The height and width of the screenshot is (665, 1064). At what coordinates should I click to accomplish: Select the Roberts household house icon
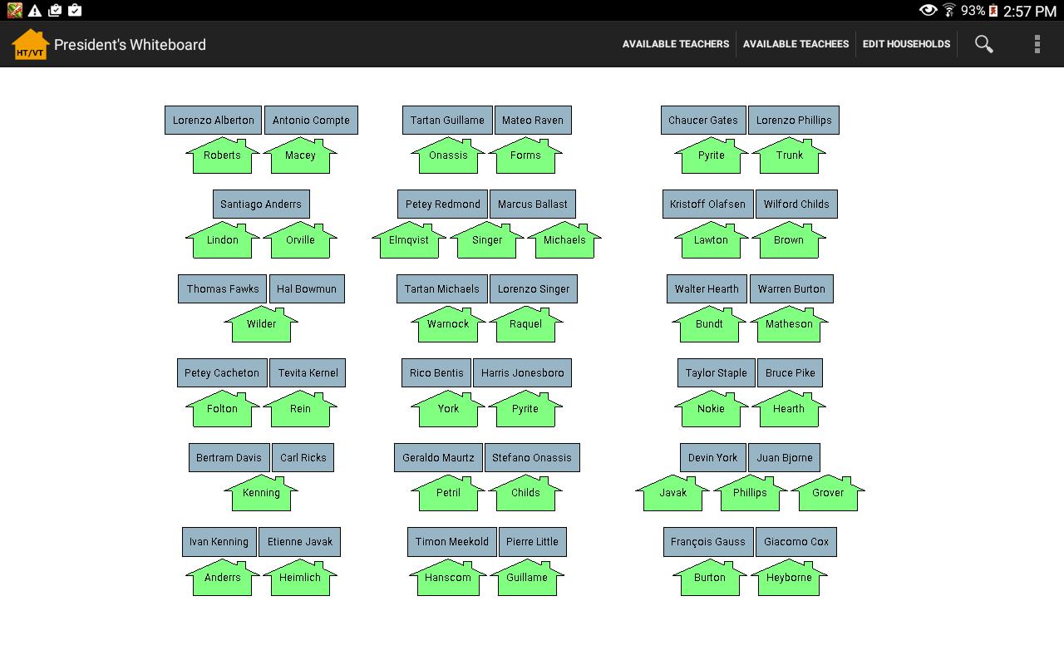[222, 156]
